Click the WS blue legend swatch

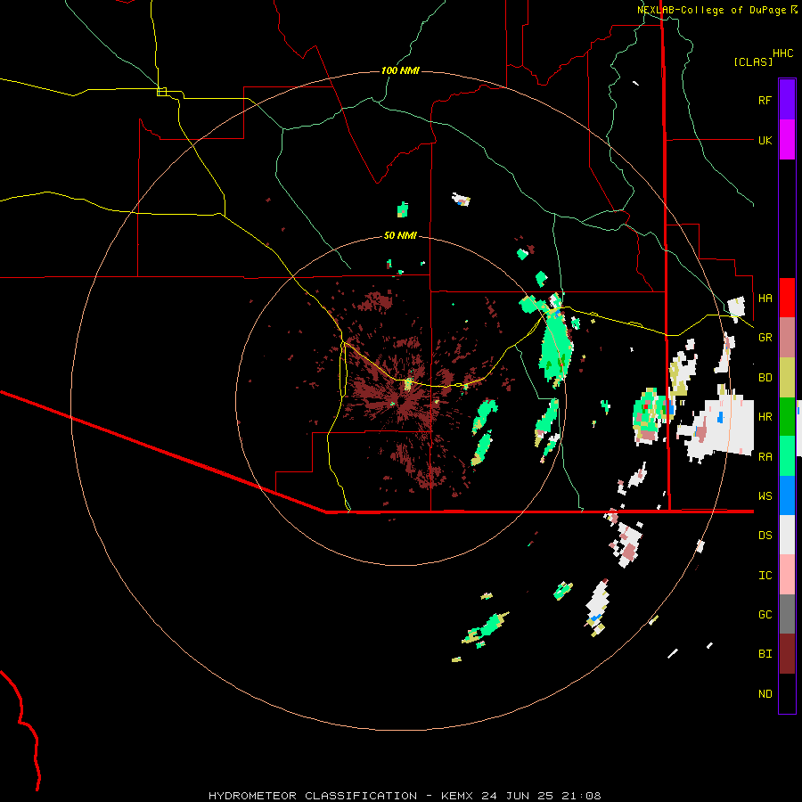787,495
